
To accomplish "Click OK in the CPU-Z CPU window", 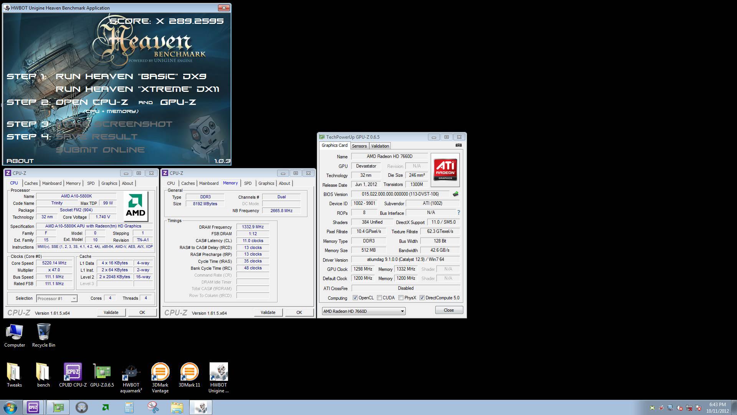I will [142, 312].
